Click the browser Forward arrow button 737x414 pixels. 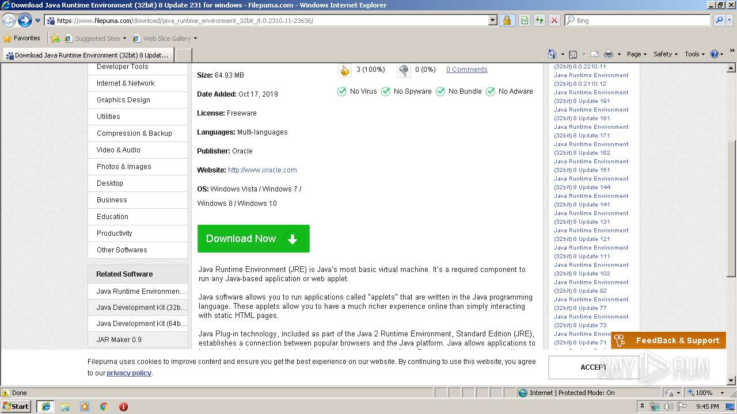click(25, 20)
